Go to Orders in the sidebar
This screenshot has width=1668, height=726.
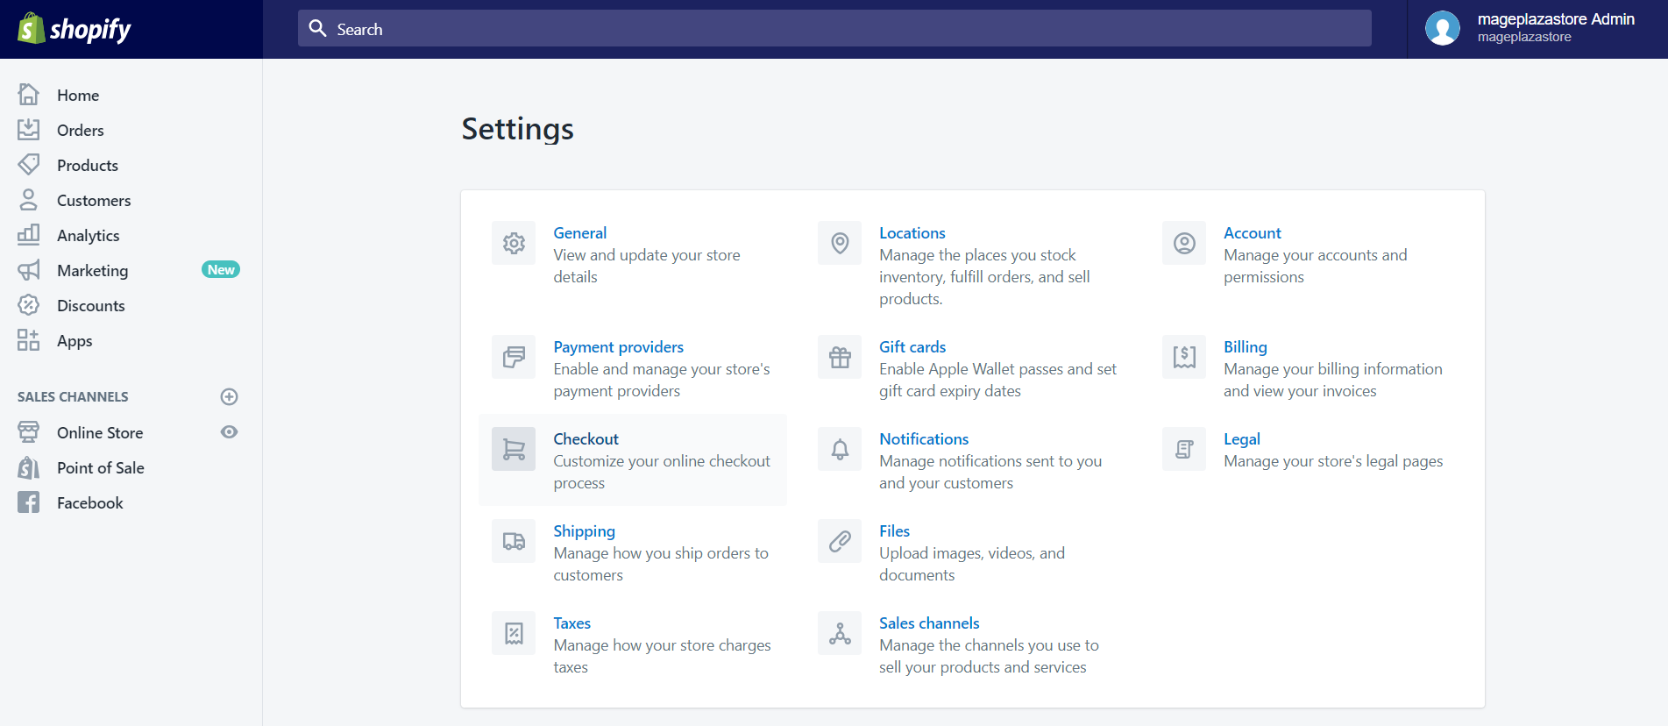(x=81, y=130)
